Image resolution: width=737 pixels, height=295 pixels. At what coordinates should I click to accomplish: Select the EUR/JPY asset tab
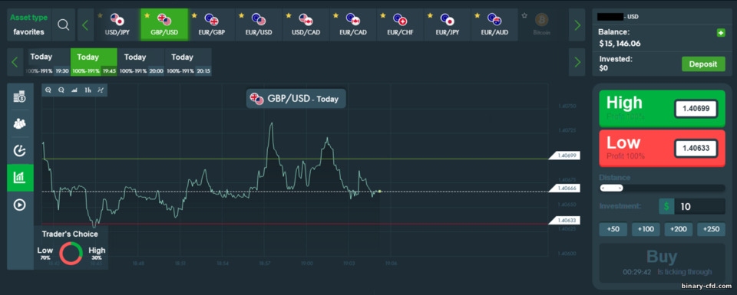pyautogui.click(x=447, y=25)
